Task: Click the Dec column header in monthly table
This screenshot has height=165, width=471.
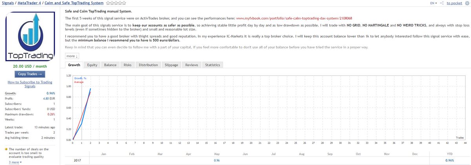Action: coord(415,154)
